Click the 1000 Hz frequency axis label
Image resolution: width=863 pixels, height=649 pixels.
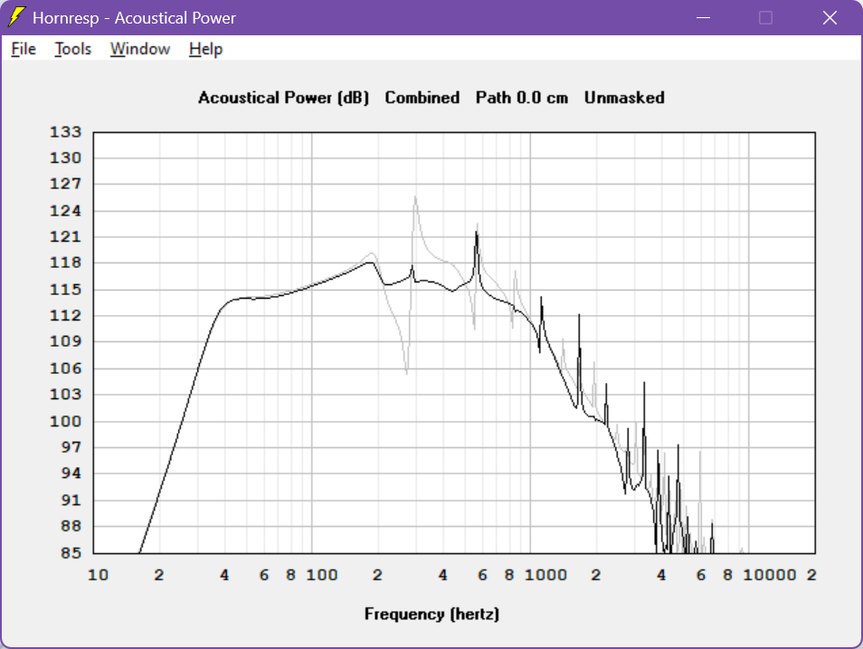point(545,575)
